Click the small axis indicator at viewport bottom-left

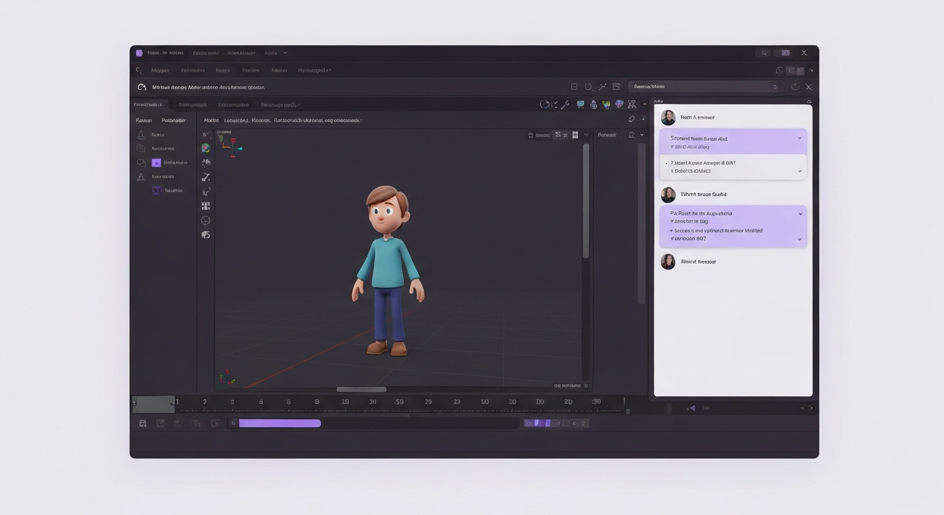tap(227, 378)
